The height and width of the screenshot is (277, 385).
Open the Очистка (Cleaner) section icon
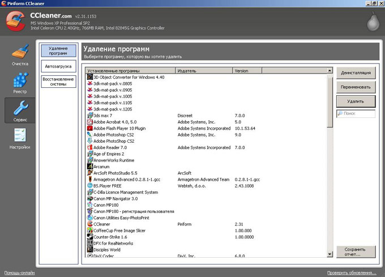(20, 52)
